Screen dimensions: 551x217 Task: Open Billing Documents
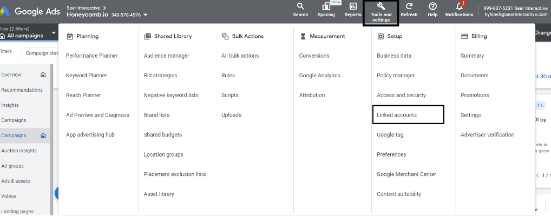pyautogui.click(x=474, y=76)
